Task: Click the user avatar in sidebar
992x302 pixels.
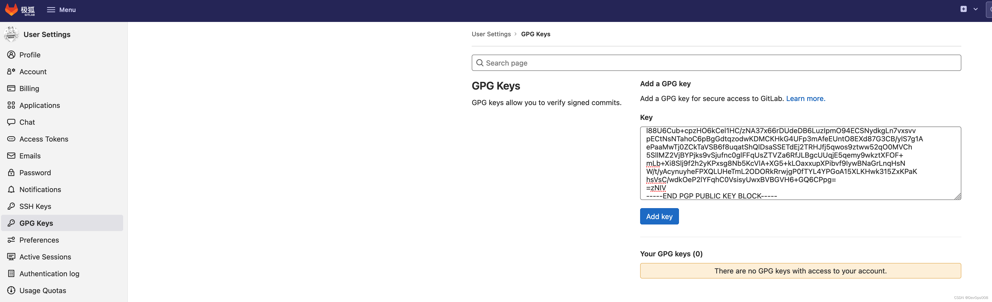Action: click(11, 34)
